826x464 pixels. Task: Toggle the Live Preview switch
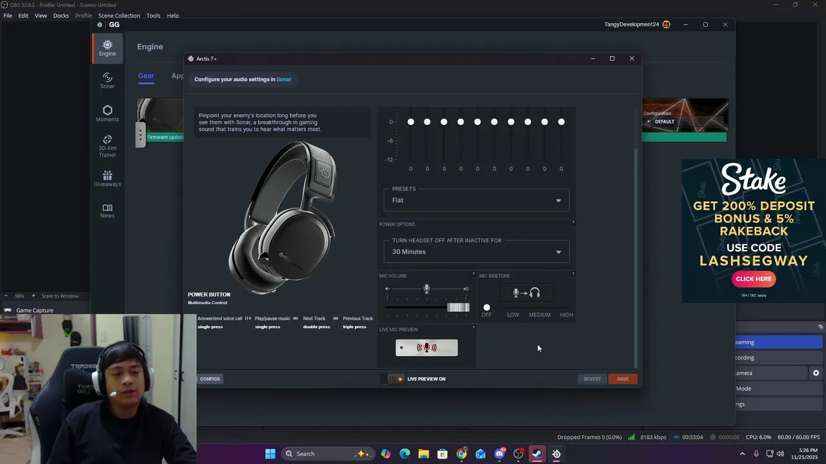393,379
